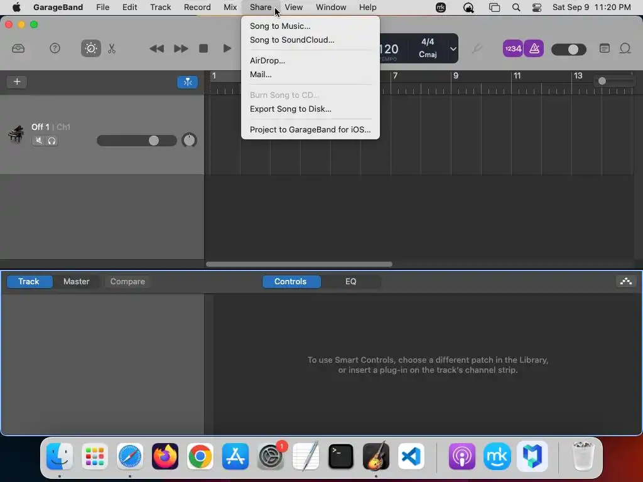This screenshot has width=643, height=482.
Task: Select the grand piano track icon
Action: [16, 134]
